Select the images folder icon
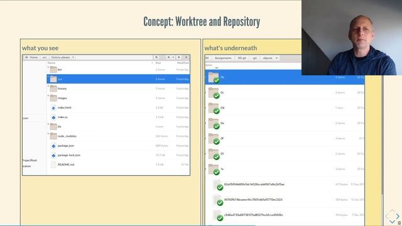The width and height of the screenshot is (402, 226). (x=53, y=98)
